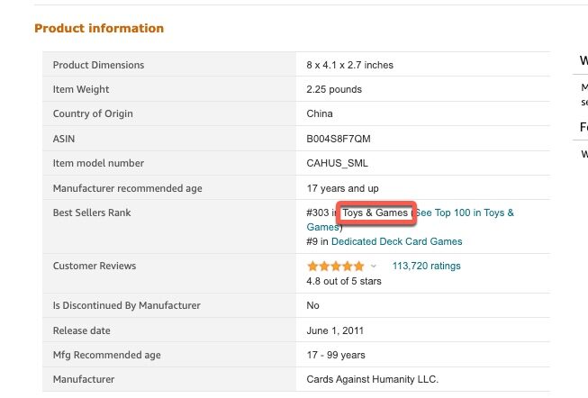Select the Best Sellers Rank row label

pyautogui.click(x=93, y=213)
